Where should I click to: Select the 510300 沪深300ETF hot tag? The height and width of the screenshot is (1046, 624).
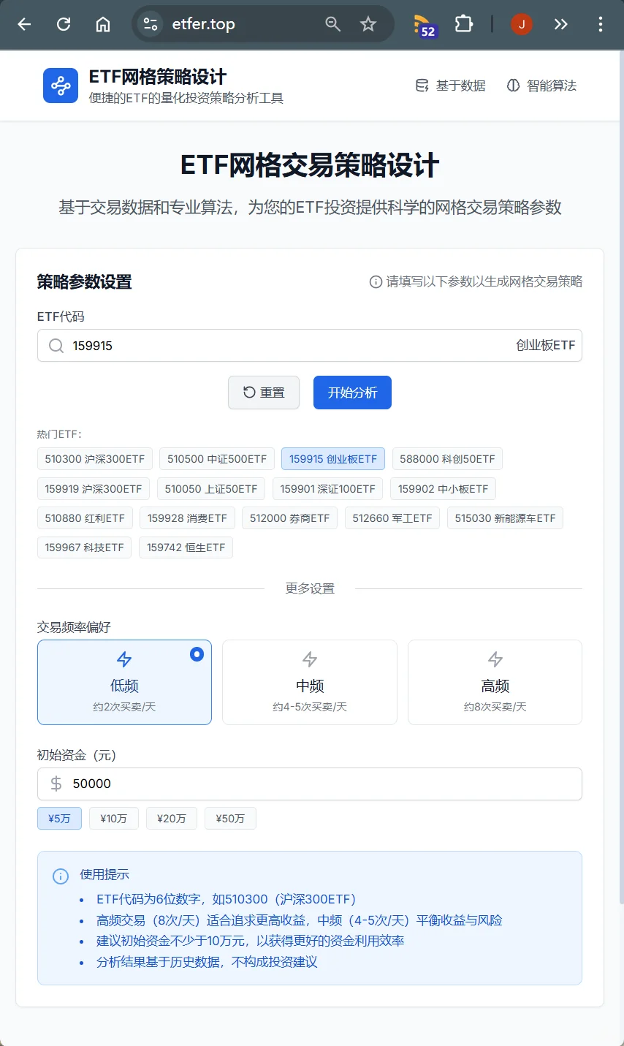(x=94, y=458)
